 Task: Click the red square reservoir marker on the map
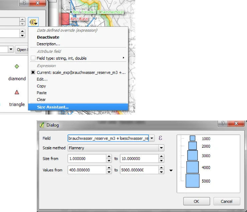point(65,19)
